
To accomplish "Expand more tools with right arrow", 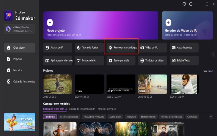I will coord(213,54).
